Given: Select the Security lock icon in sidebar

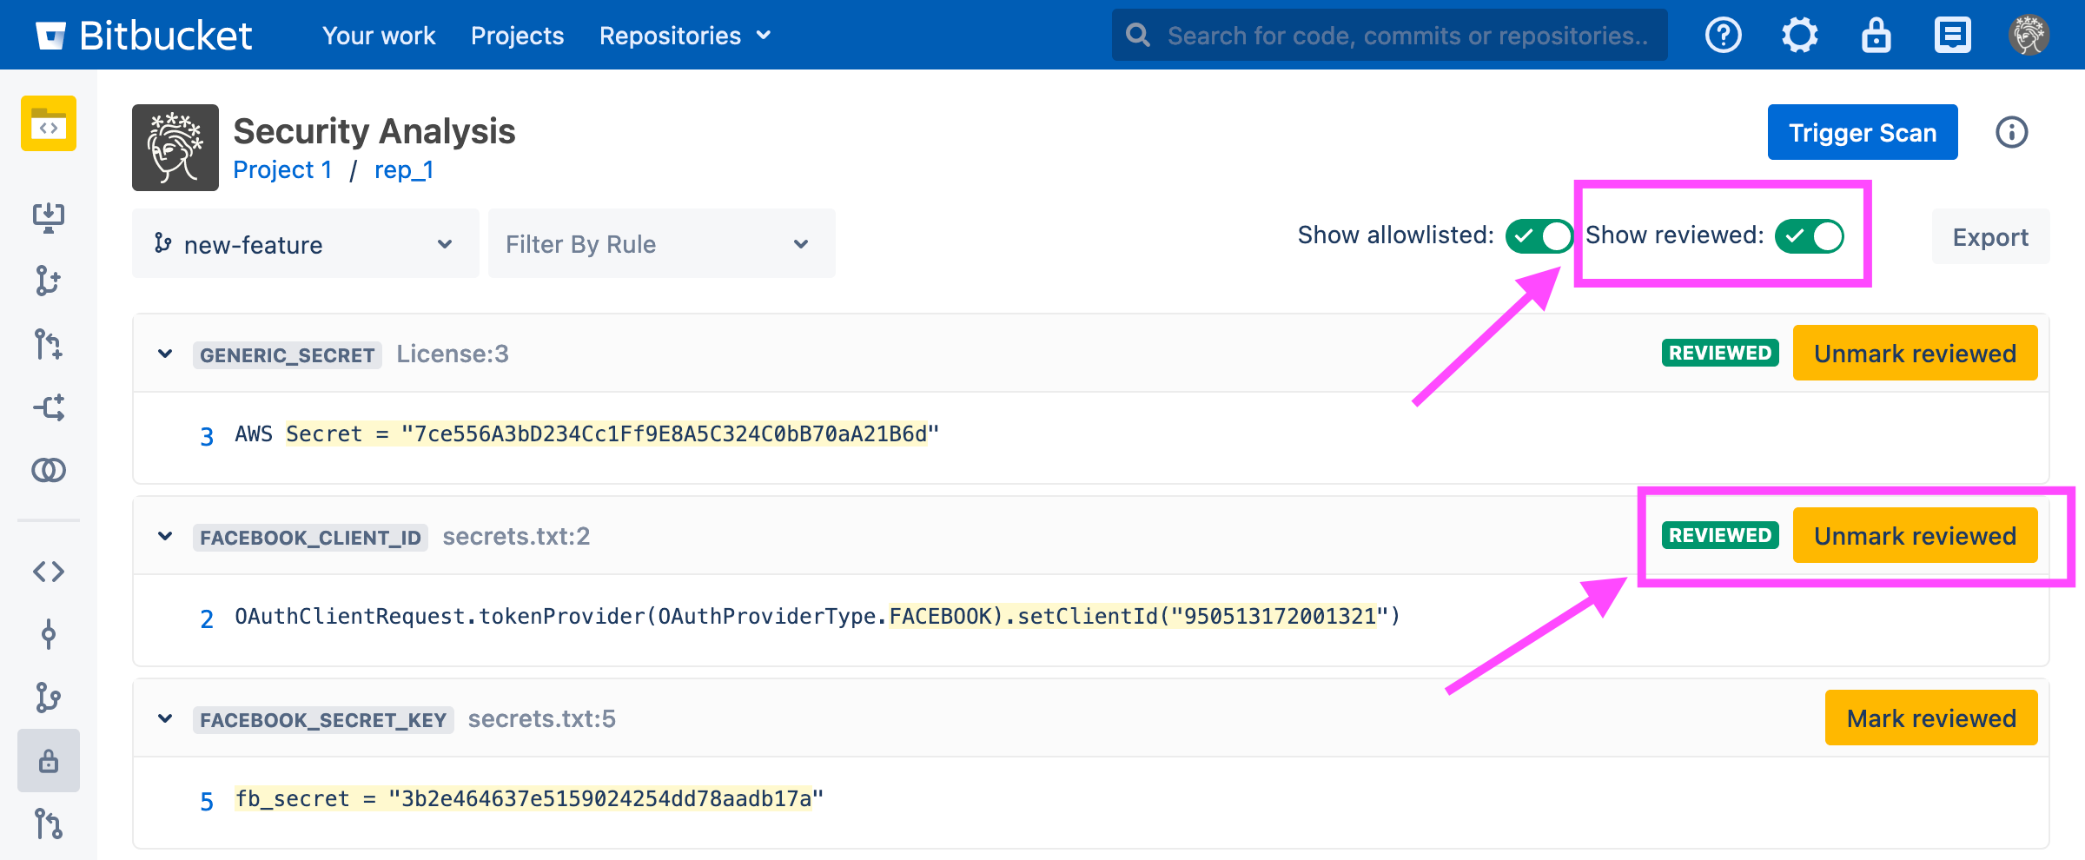Looking at the screenshot, I should [49, 761].
